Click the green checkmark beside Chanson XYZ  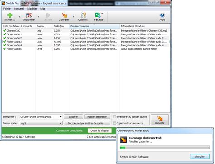click(5, 30)
